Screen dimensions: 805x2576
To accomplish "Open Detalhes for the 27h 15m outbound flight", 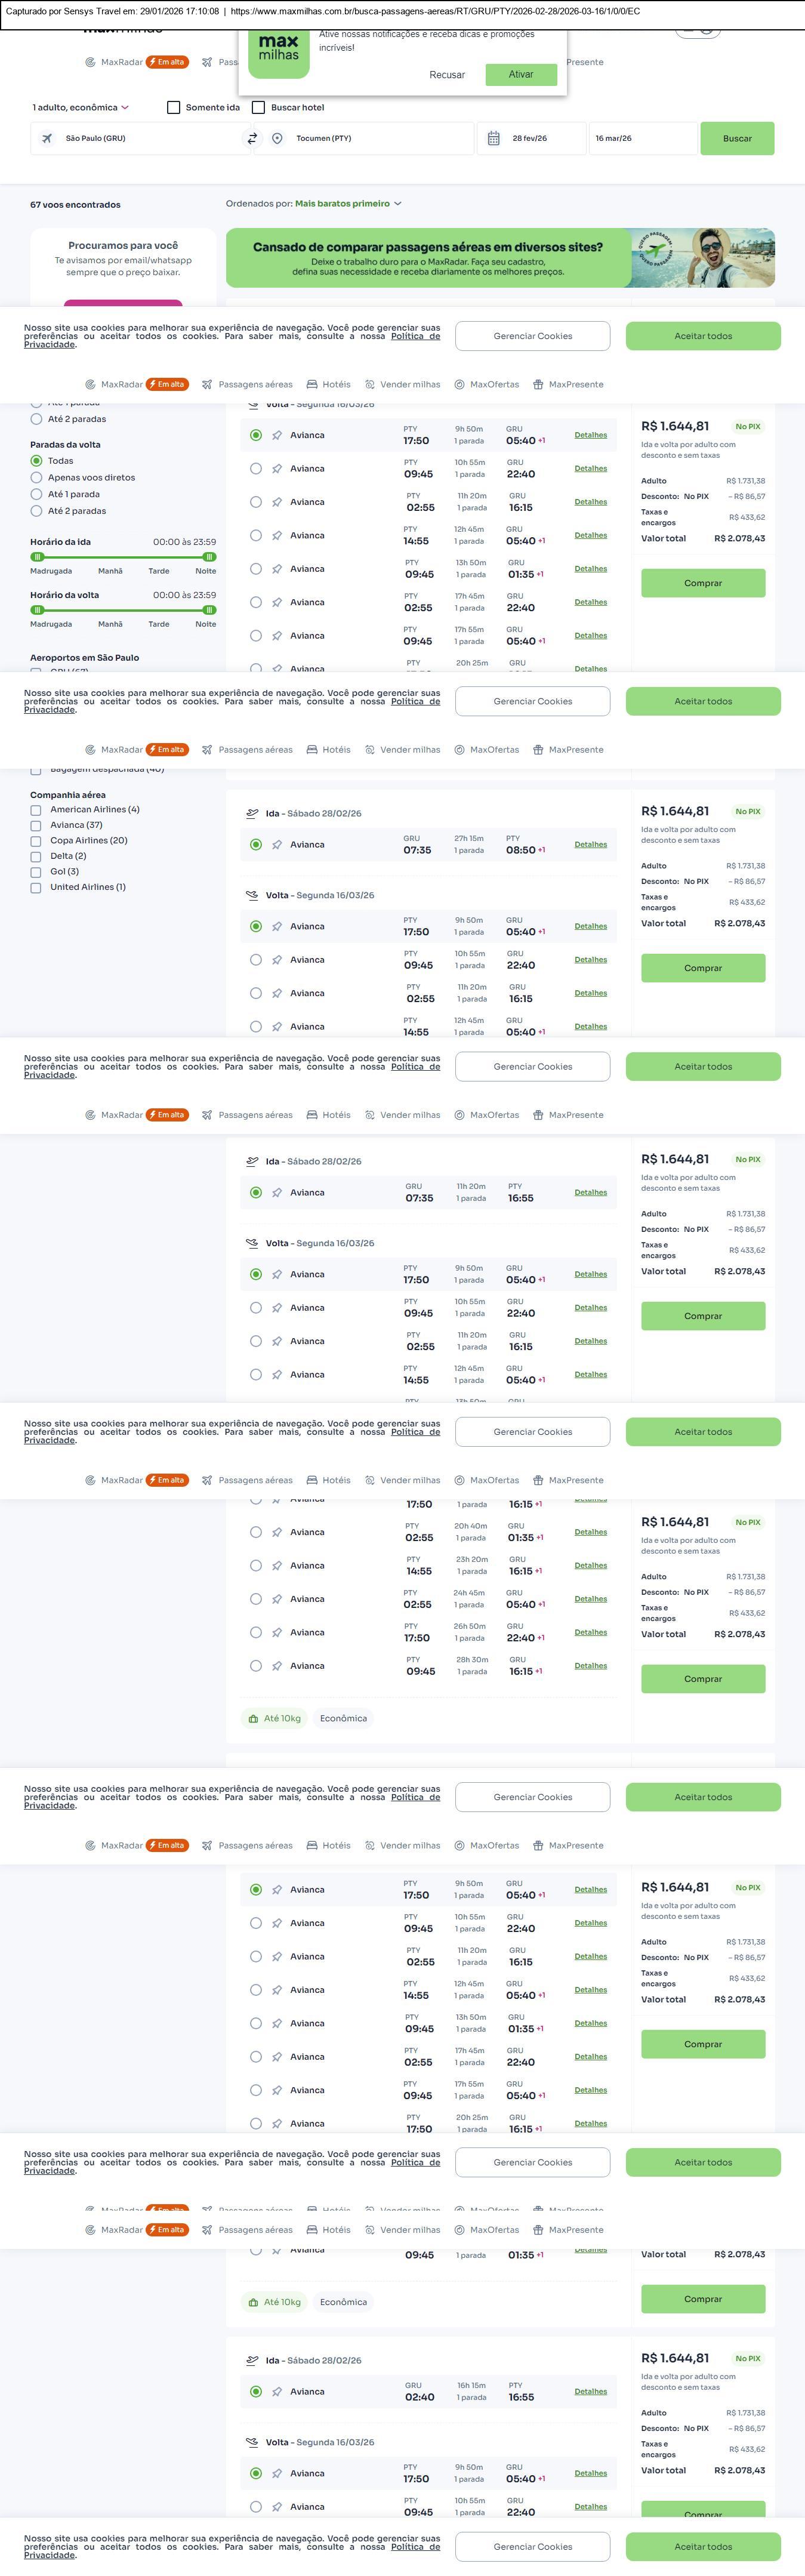I will pos(590,845).
